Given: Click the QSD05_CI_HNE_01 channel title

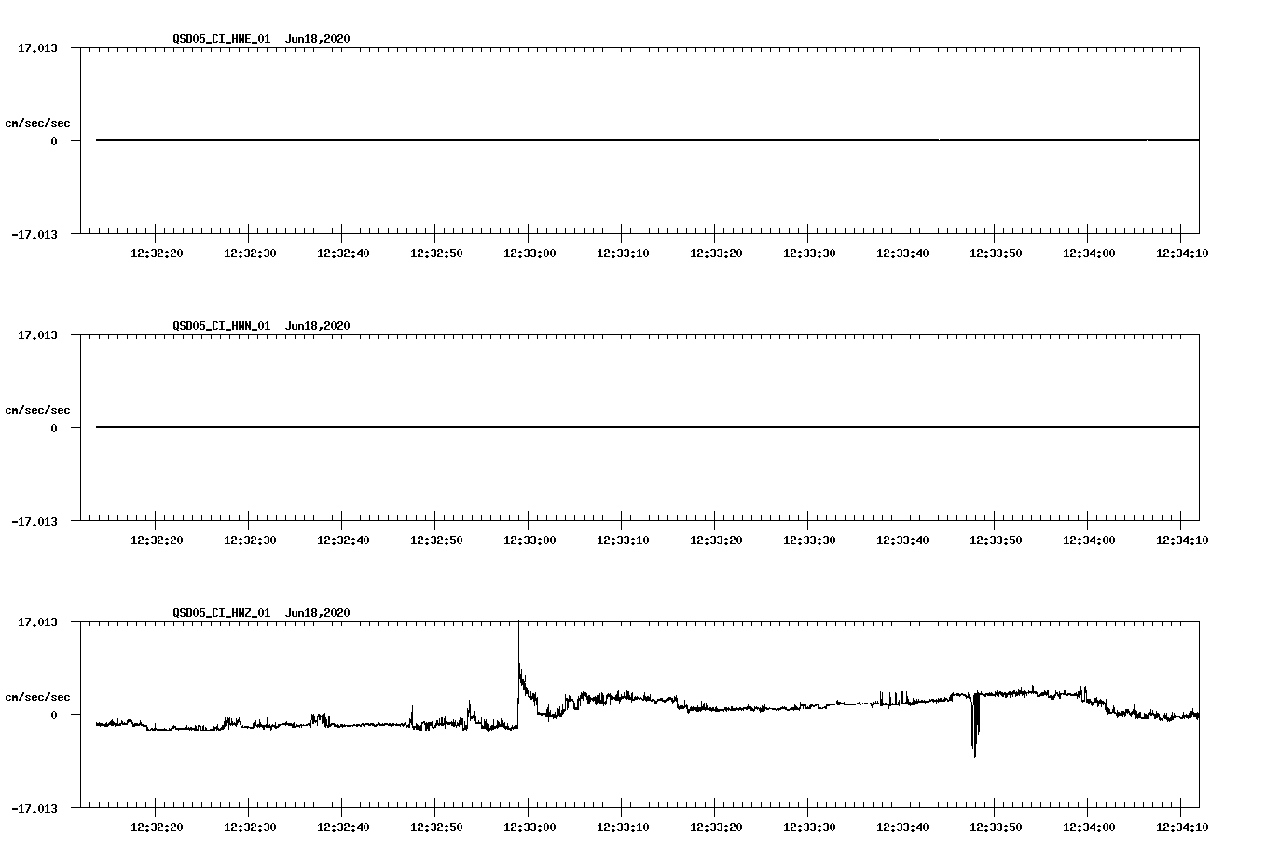Looking at the screenshot, I should pos(221,39).
